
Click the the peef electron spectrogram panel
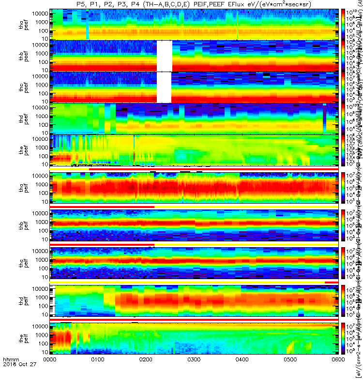tap(194, 150)
